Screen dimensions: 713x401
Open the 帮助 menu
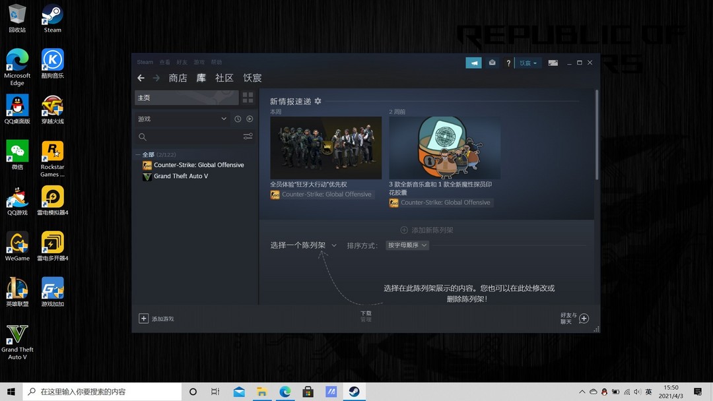click(x=217, y=62)
